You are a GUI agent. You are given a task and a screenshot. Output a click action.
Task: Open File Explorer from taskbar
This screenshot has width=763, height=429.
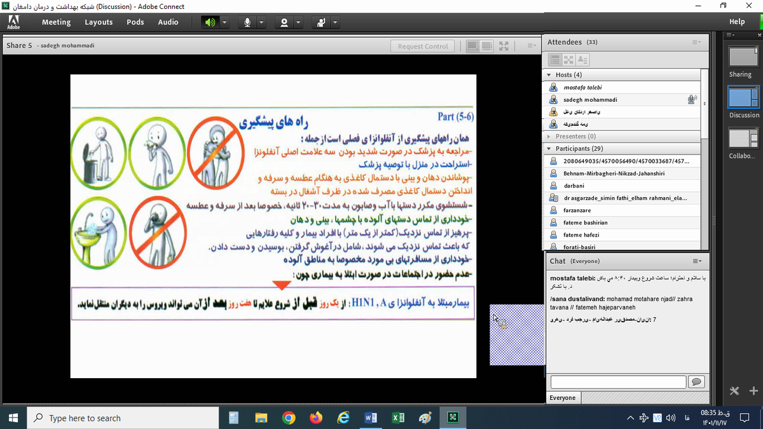[261, 418]
